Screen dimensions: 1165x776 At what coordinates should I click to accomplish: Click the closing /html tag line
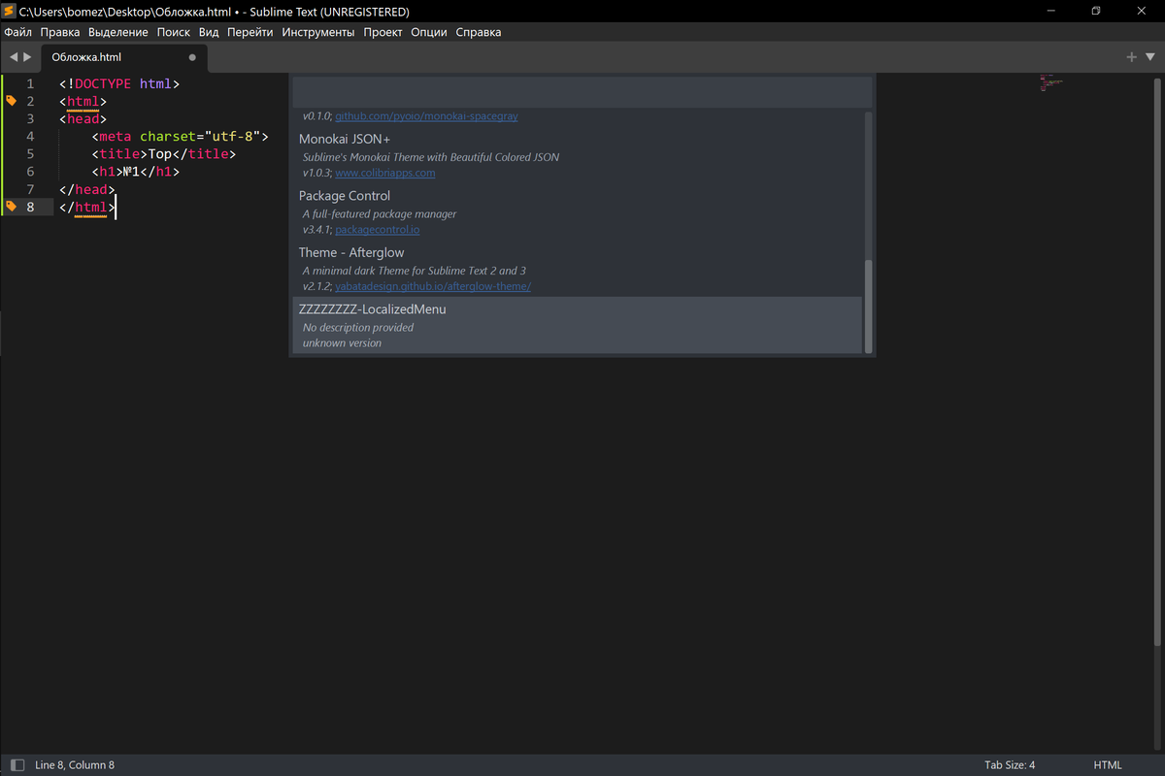[x=87, y=207]
